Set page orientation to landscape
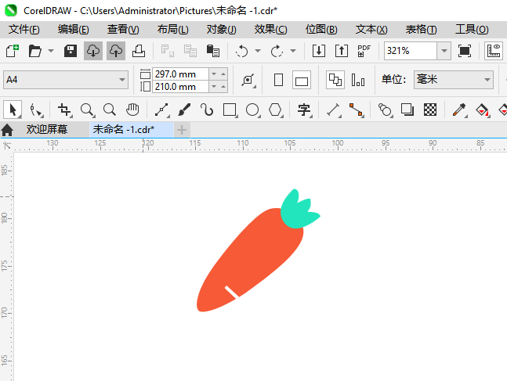The height and width of the screenshot is (381, 507). point(302,80)
